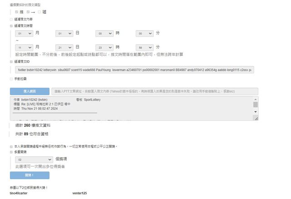Click the PTT article URL input field
This screenshot has height=199, width=291.
(154, 91)
